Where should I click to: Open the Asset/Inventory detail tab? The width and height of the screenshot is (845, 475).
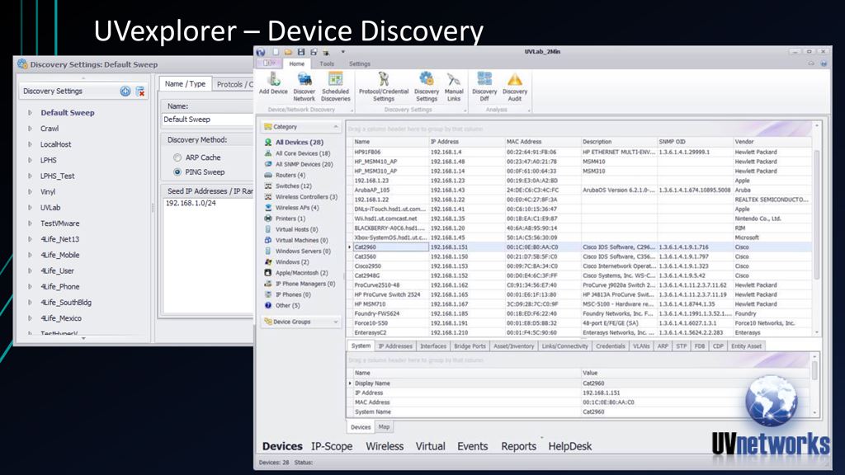tap(513, 346)
